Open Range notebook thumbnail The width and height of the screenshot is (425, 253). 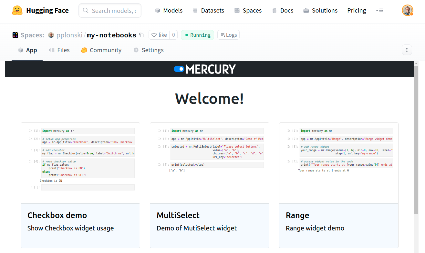pos(339,163)
